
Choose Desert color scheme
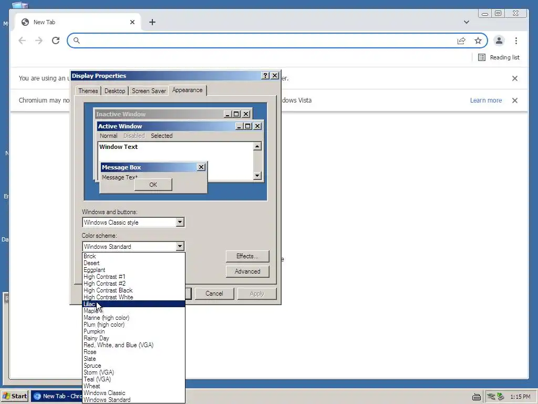click(x=134, y=263)
